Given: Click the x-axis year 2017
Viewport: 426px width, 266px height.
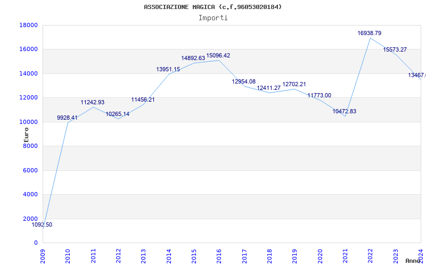Looking at the screenshot, I should pyautogui.click(x=244, y=256).
